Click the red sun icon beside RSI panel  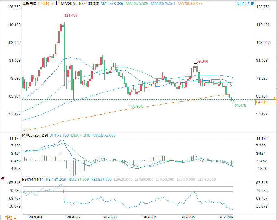click(3, 179)
